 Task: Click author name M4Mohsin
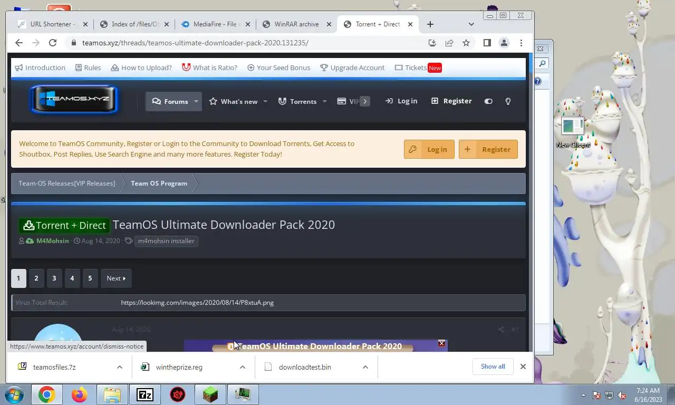[x=52, y=241]
